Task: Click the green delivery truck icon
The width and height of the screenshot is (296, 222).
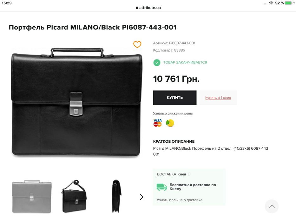Action: pyautogui.click(x=162, y=187)
